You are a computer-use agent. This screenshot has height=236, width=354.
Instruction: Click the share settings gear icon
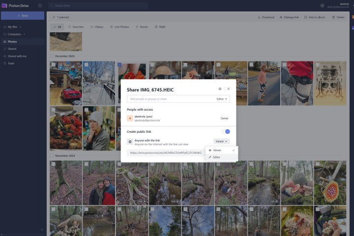[x=220, y=89]
